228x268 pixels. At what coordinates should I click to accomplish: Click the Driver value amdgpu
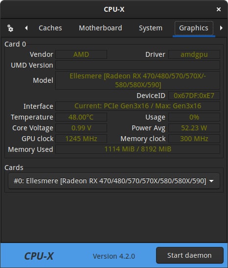[x=194, y=54]
